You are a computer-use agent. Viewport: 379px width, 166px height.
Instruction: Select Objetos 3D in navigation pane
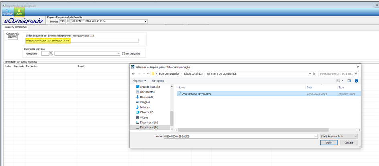point(147,112)
